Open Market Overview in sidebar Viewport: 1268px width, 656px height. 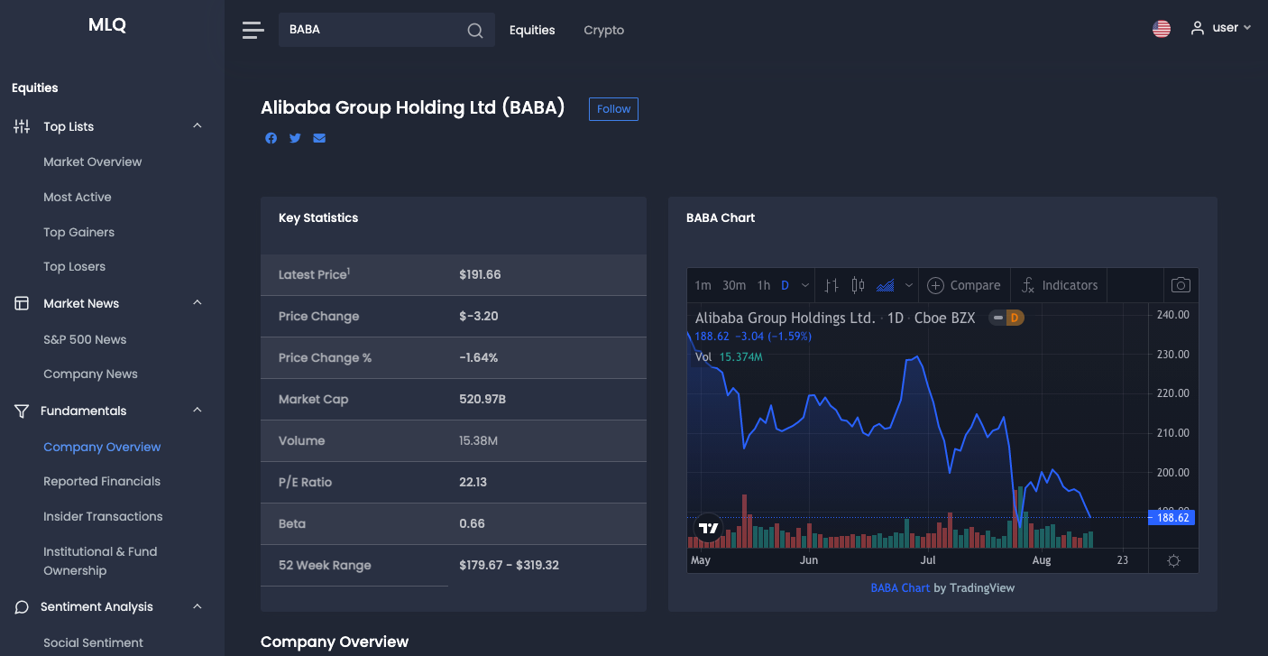pyautogui.click(x=93, y=162)
